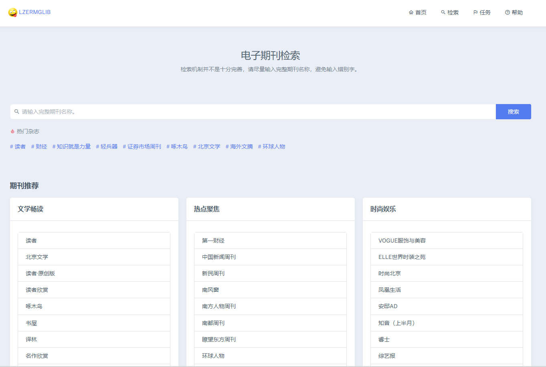Select the # 环球人物 hot tag
Image resolution: width=546 pixels, height=367 pixels.
(x=271, y=146)
